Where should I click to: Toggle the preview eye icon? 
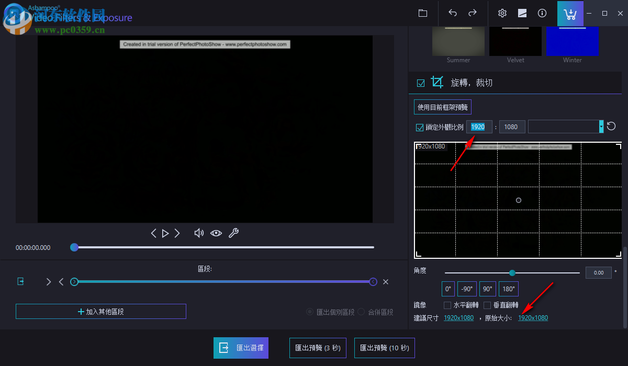pos(216,233)
